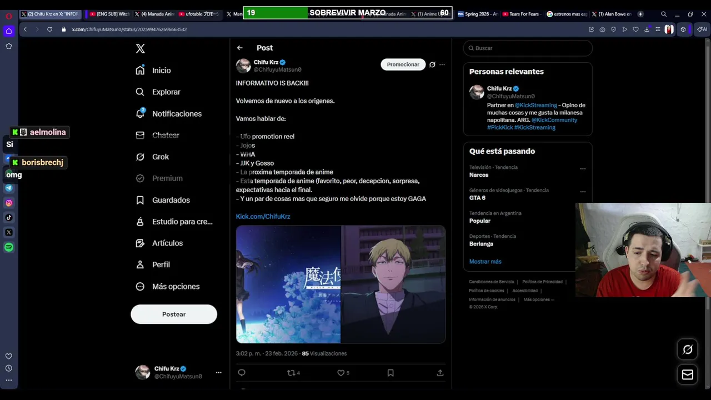Switch to Alan Bowe X tab
711x400 pixels.
[x=611, y=14]
